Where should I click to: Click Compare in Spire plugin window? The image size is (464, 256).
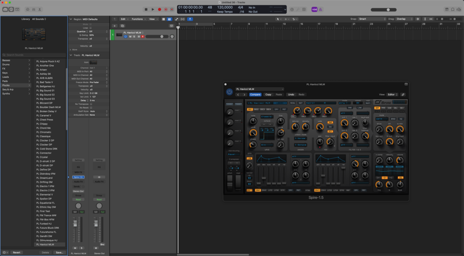click(x=255, y=95)
